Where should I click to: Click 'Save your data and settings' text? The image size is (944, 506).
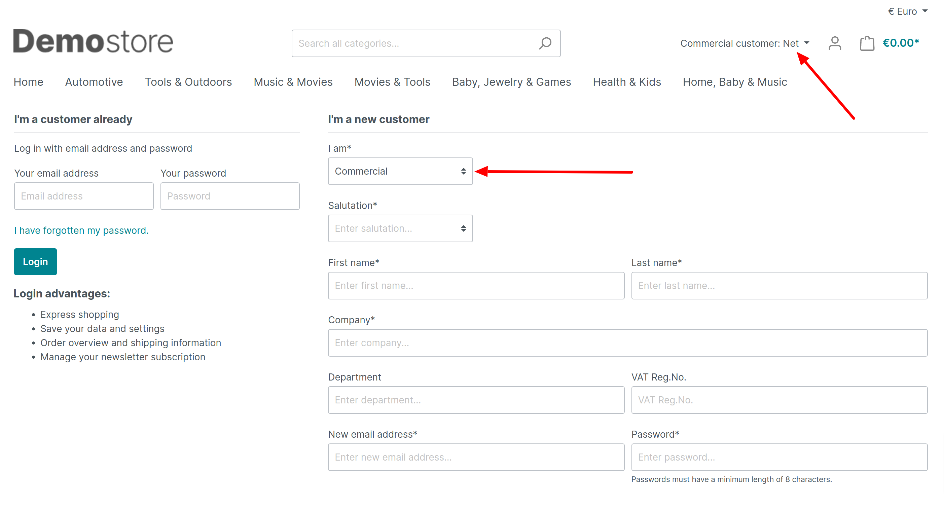point(102,328)
